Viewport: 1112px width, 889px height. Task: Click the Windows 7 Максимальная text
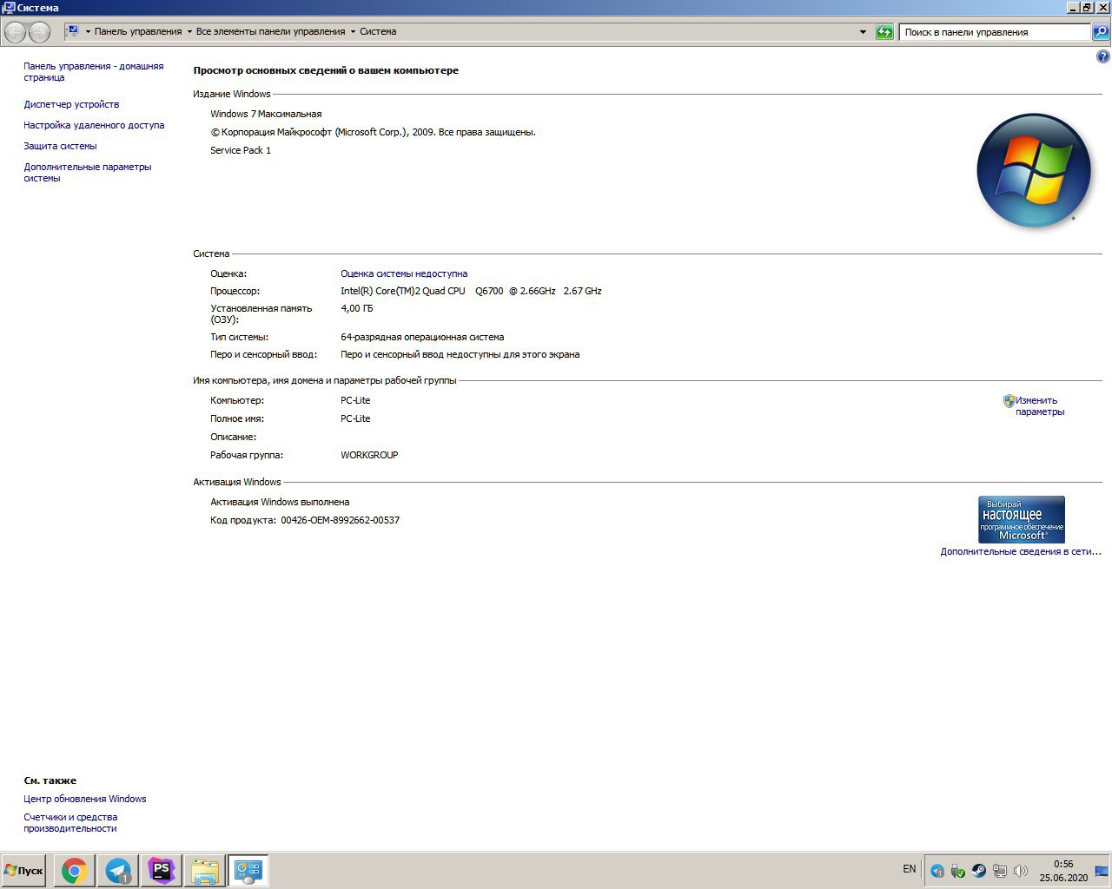tap(266, 114)
